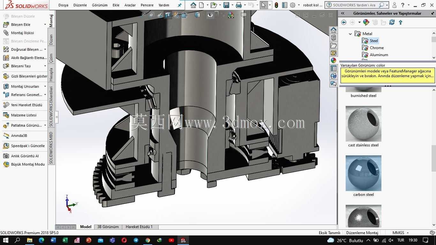Apply the cast stainless steel appearance
Viewport: 436px width, 245px height.
click(x=363, y=124)
